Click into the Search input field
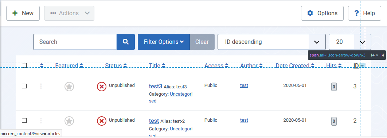 pyautogui.click(x=75, y=42)
